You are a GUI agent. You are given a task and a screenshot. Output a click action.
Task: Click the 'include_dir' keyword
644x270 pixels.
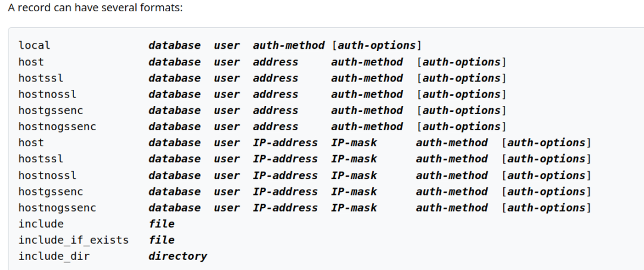54,256
